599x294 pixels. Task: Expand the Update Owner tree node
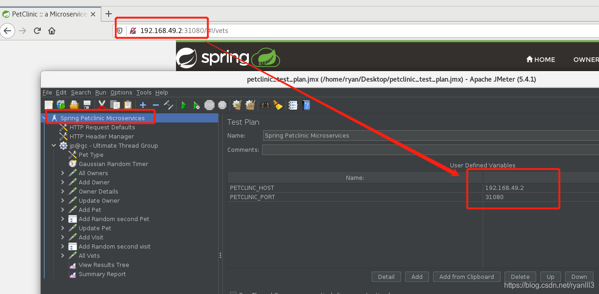pyautogui.click(x=63, y=200)
